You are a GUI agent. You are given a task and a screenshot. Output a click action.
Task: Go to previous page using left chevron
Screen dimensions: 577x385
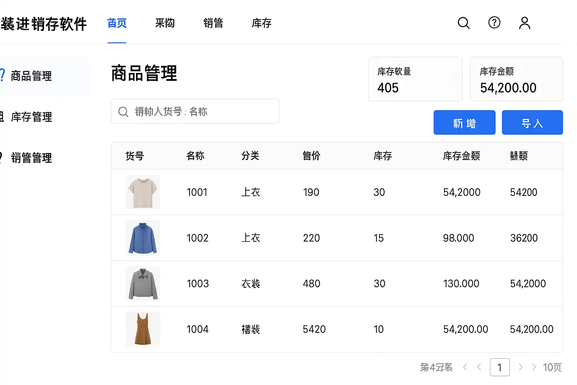coord(479,367)
